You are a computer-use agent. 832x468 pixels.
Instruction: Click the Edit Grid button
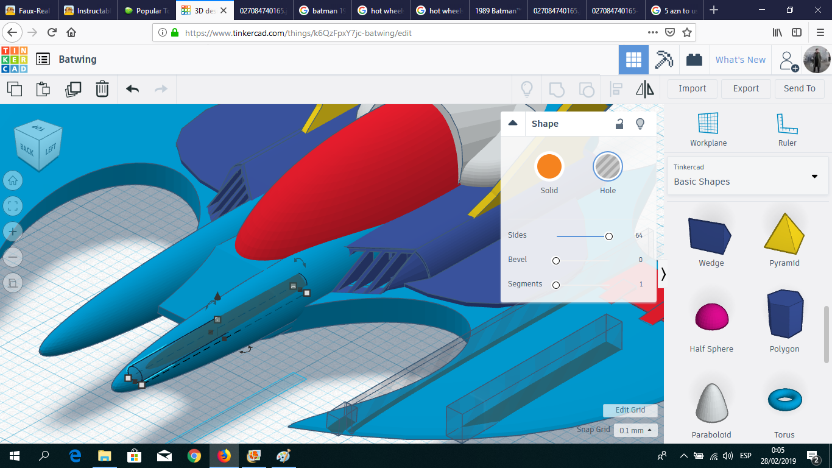pyautogui.click(x=630, y=410)
